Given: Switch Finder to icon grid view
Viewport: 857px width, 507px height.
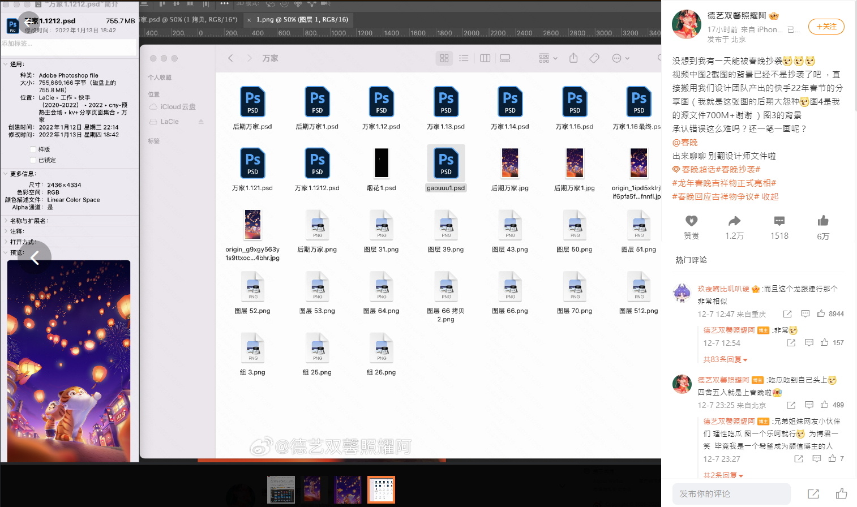Looking at the screenshot, I should pos(444,58).
